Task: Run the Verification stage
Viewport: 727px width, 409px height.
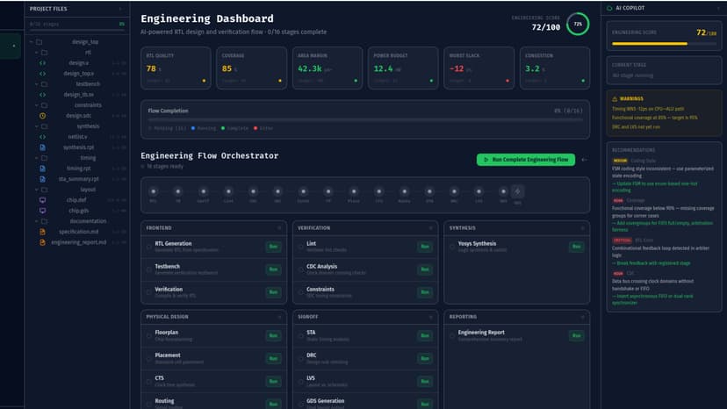Action: point(274,292)
